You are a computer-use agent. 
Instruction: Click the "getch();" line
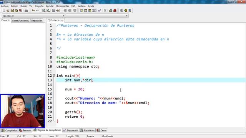[x=73, y=112]
